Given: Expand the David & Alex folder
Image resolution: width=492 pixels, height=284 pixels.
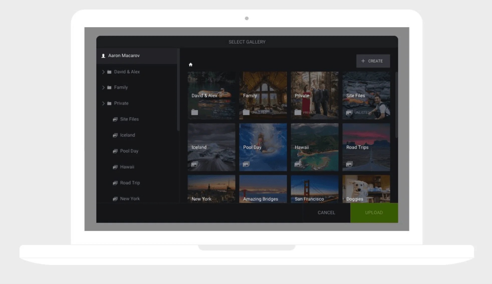Looking at the screenshot, I should point(103,72).
